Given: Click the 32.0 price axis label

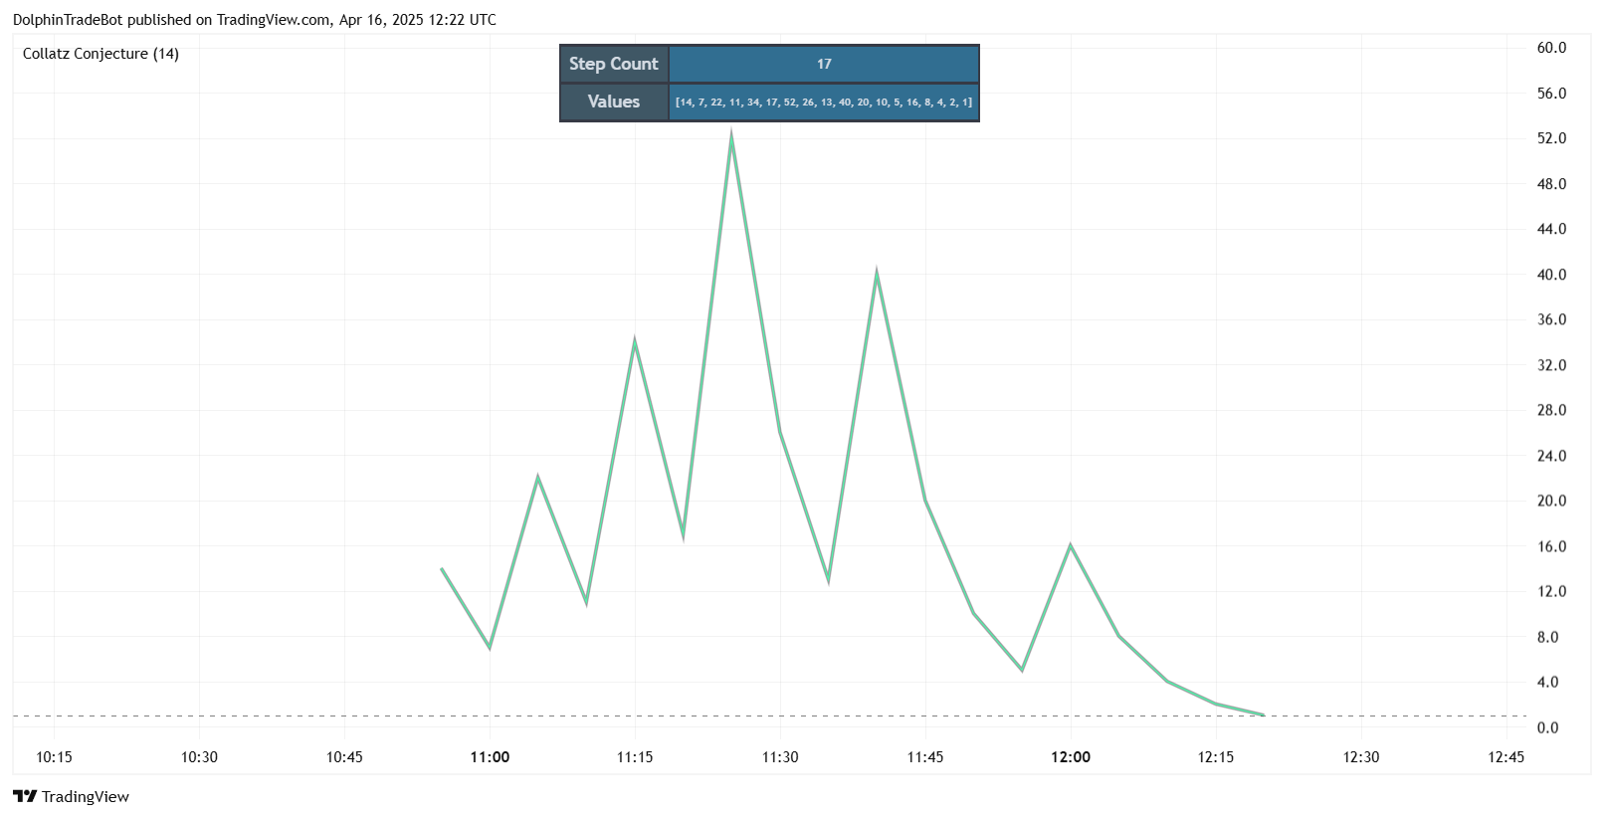Looking at the screenshot, I should [1551, 365].
